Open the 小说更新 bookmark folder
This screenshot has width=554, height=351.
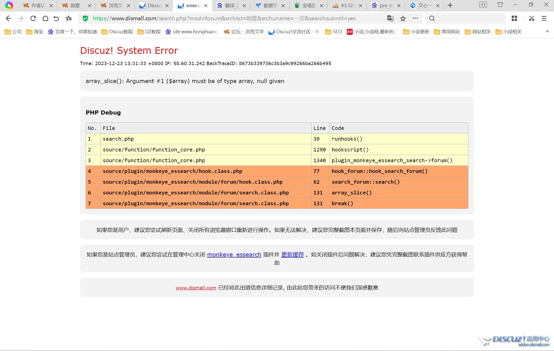(x=416, y=32)
